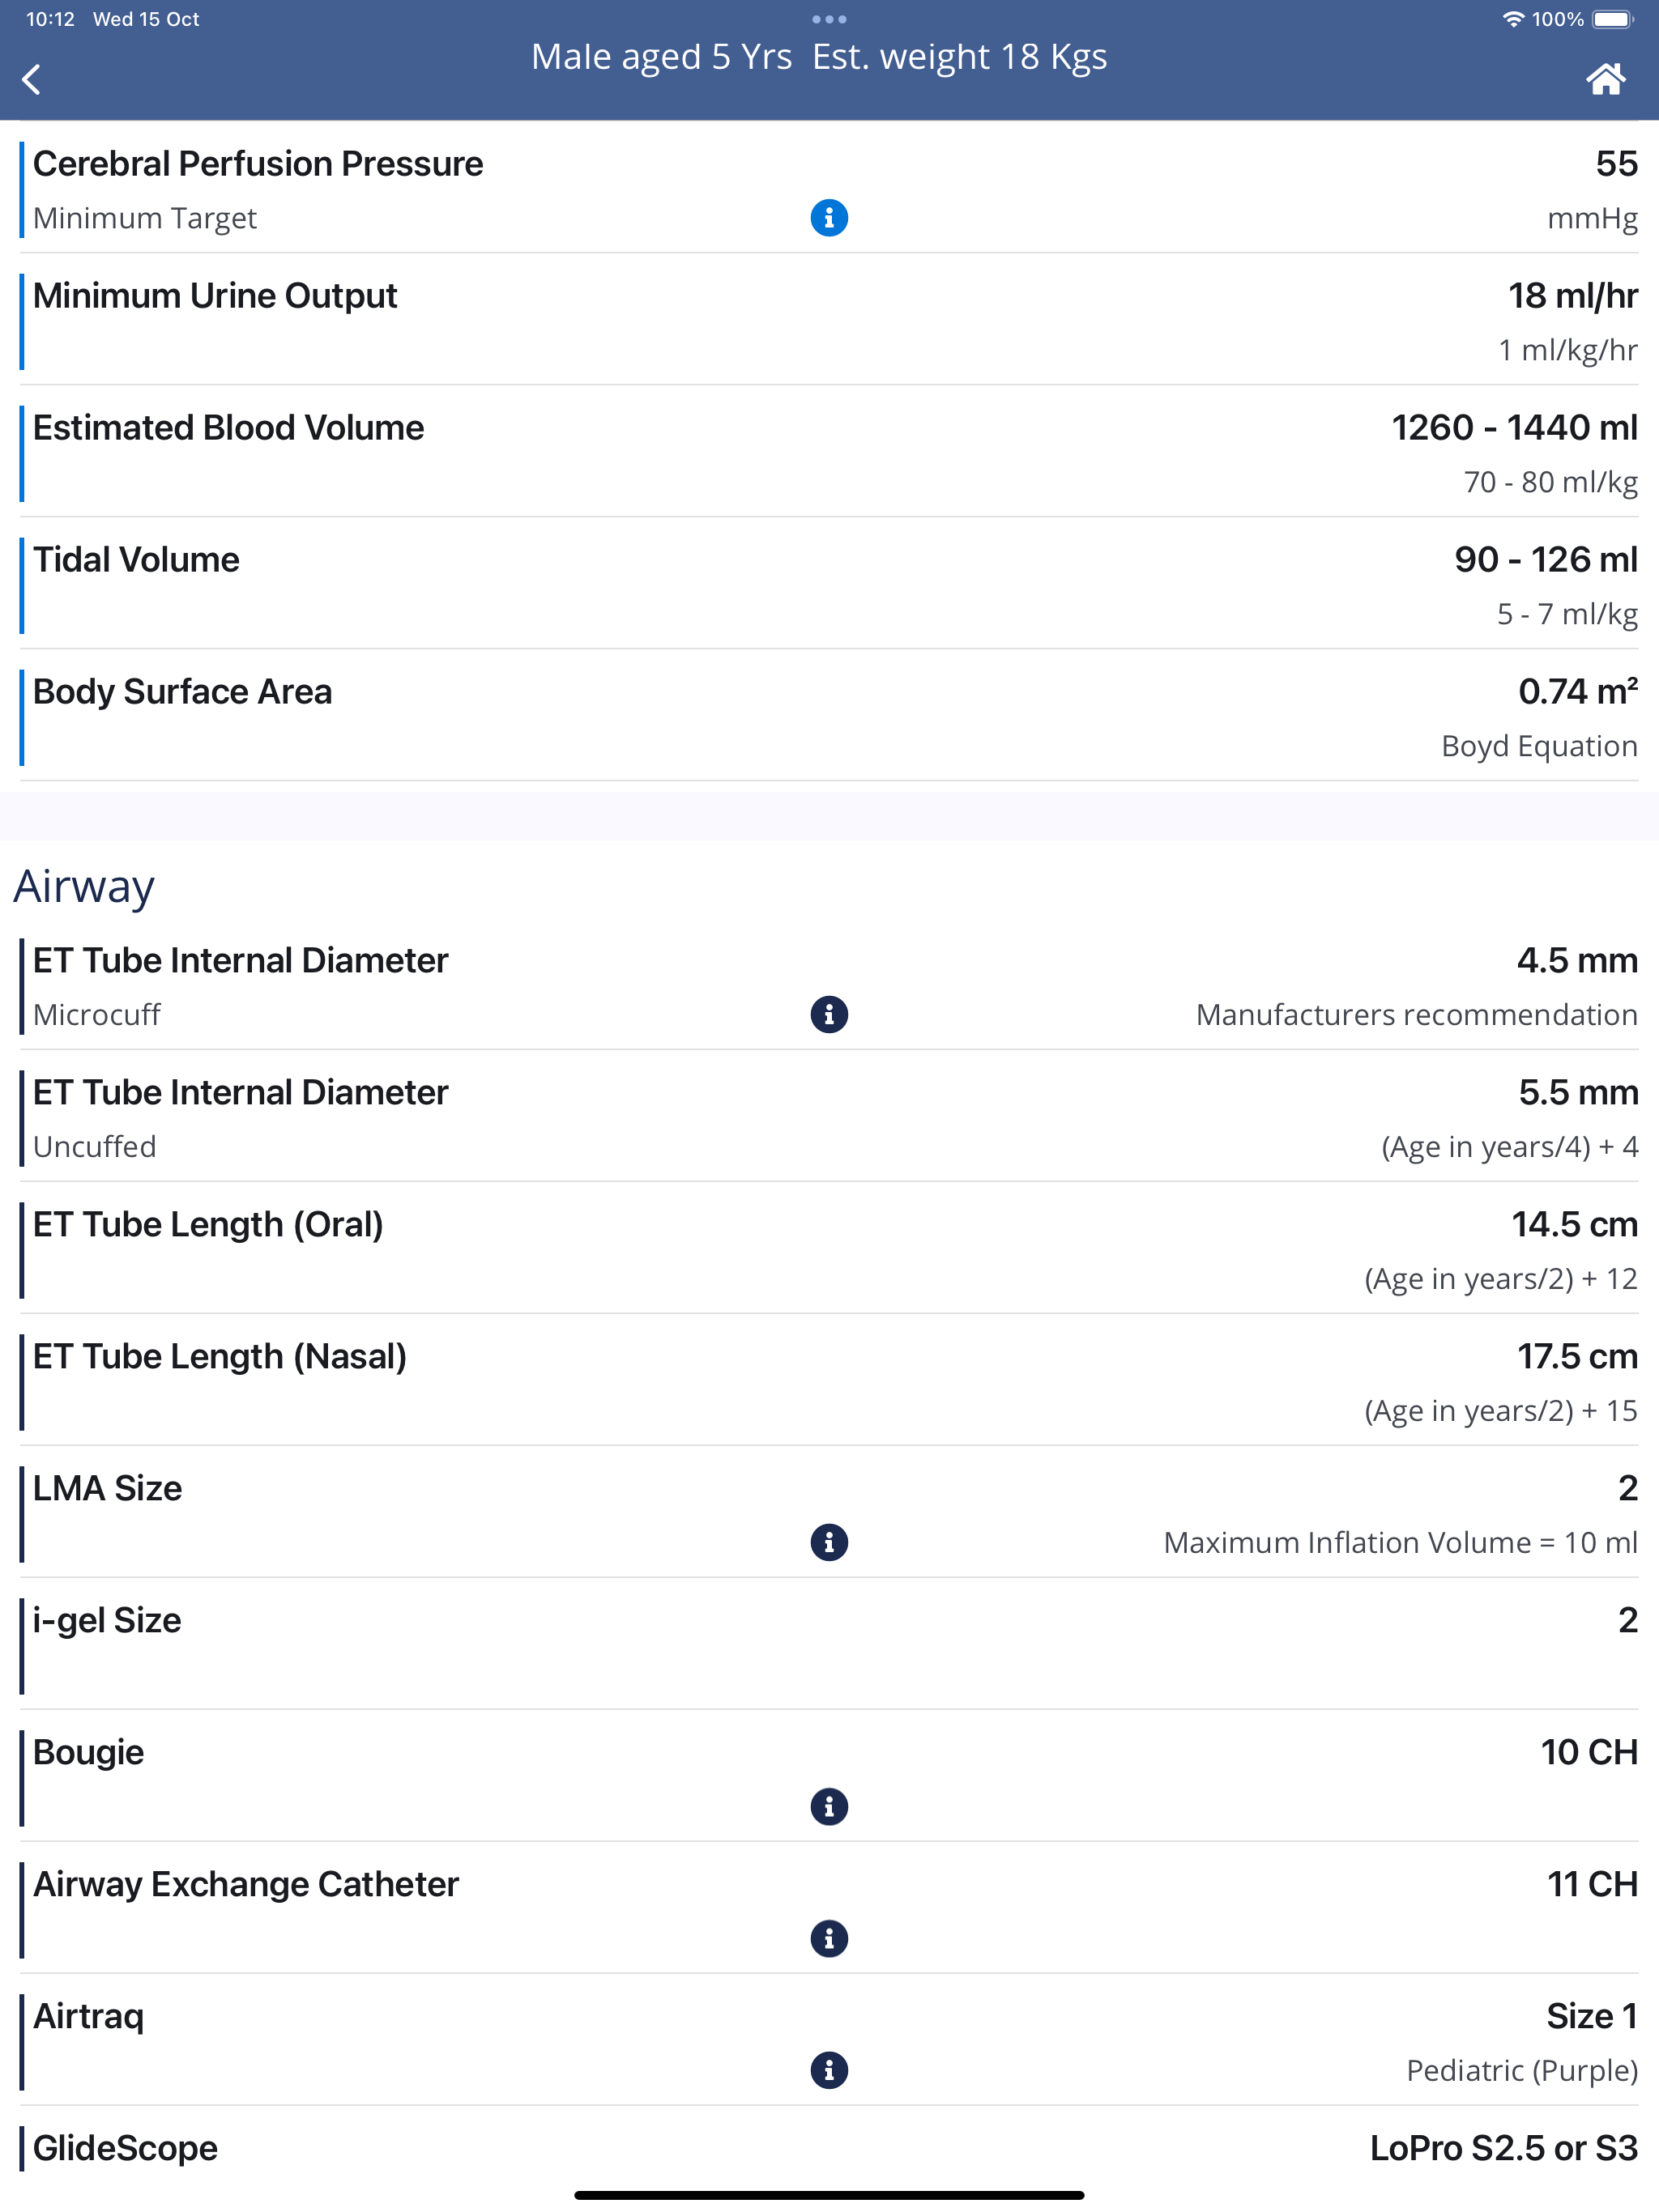1659x2212 pixels.
Task: Select the Estimated Blood Volume row
Action: point(829,452)
